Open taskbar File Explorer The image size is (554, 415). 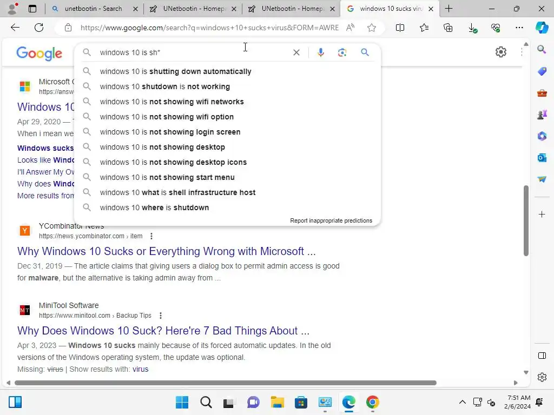278,402
